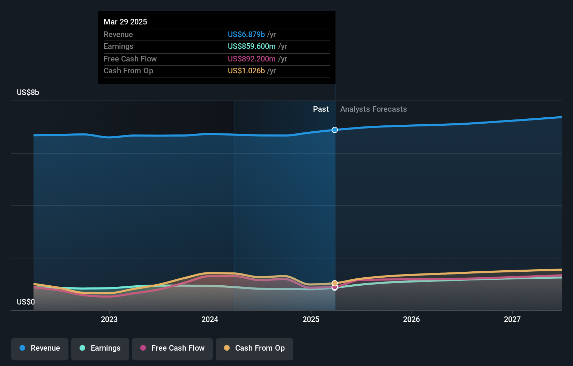Screen dimensions: 573x366
Task: Click the orange Cash From Op data point
Action: click(x=335, y=283)
